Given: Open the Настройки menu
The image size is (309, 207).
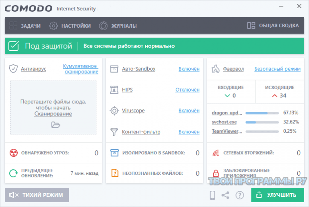Looking at the screenshot, I should click(x=70, y=26).
